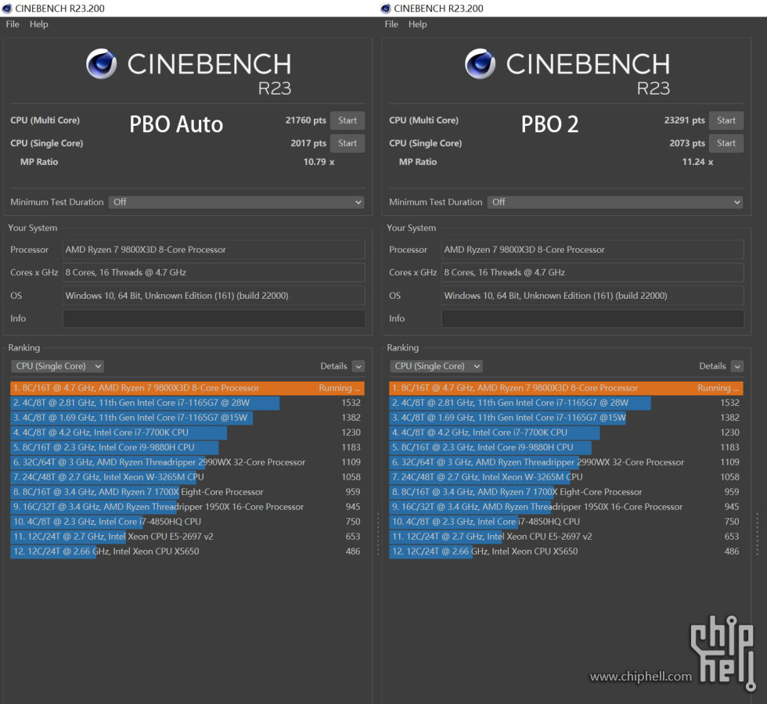Image resolution: width=767 pixels, height=704 pixels.
Task: Select rank 10 i7-4850HQ row, left window
Action: click(x=187, y=522)
